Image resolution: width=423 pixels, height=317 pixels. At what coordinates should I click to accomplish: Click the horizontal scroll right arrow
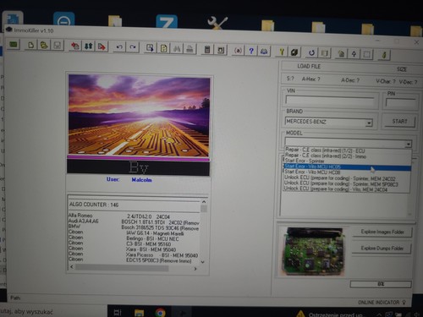195,269
